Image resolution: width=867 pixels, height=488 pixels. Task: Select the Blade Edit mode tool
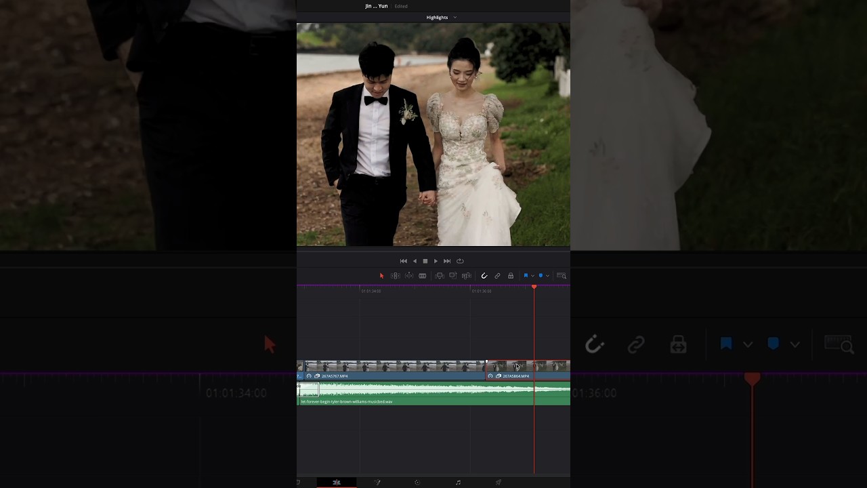(x=423, y=276)
